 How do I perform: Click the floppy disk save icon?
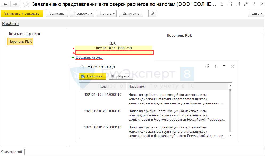222,4
